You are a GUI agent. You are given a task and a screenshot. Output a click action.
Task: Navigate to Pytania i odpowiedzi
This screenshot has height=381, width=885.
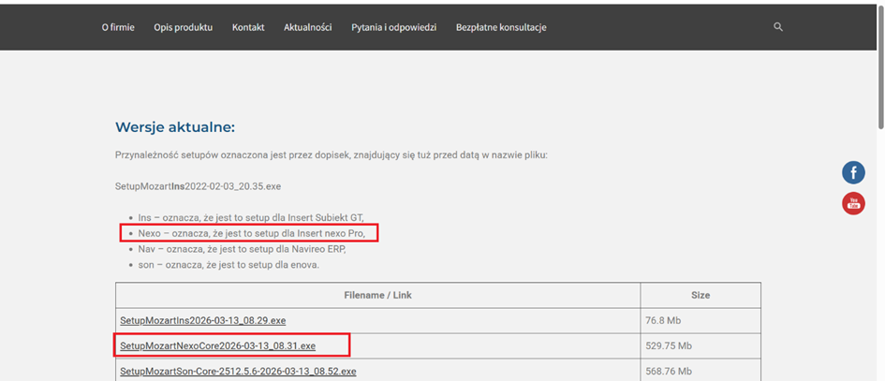[x=393, y=27]
